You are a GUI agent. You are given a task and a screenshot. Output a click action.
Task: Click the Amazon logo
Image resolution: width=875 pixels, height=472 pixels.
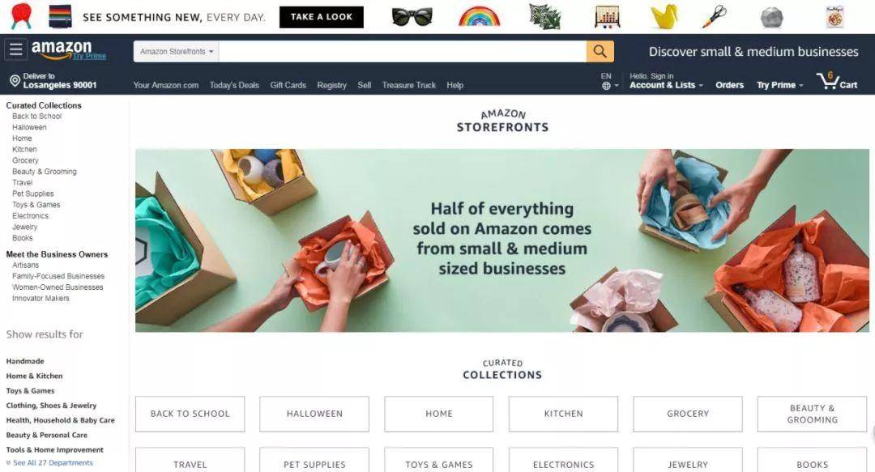tap(62, 49)
